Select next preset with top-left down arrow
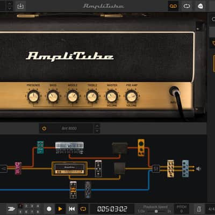Viewport: 215px width, 215px height. click(x=10, y=8)
